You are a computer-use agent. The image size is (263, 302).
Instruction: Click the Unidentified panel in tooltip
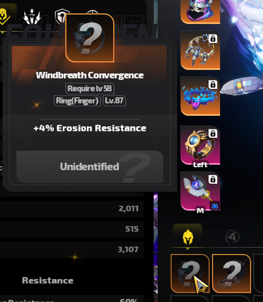click(x=90, y=167)
